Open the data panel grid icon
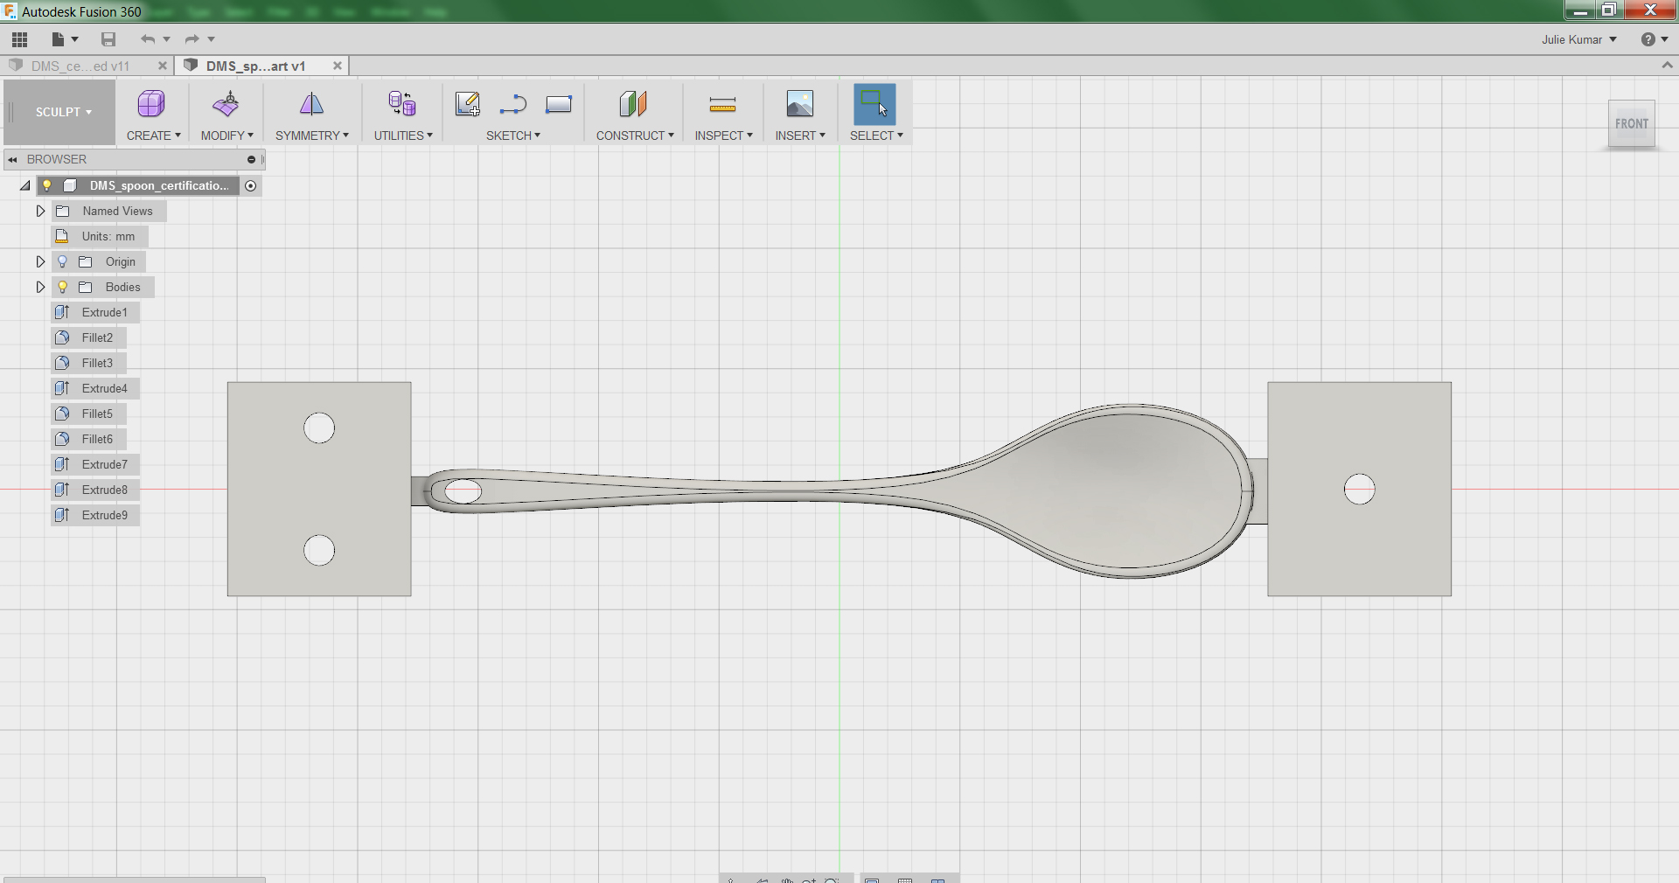Viewport: 1679px width, 883px height. (x=19, y=39)
